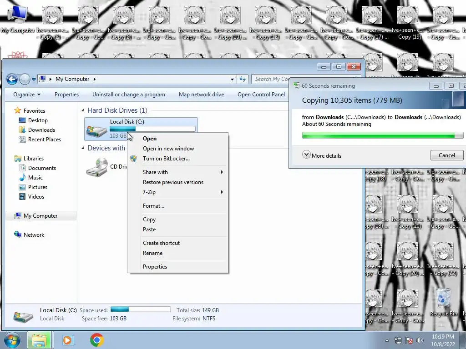Launch Google Chrome from the taskbar
466x349 pixels.
97,340
